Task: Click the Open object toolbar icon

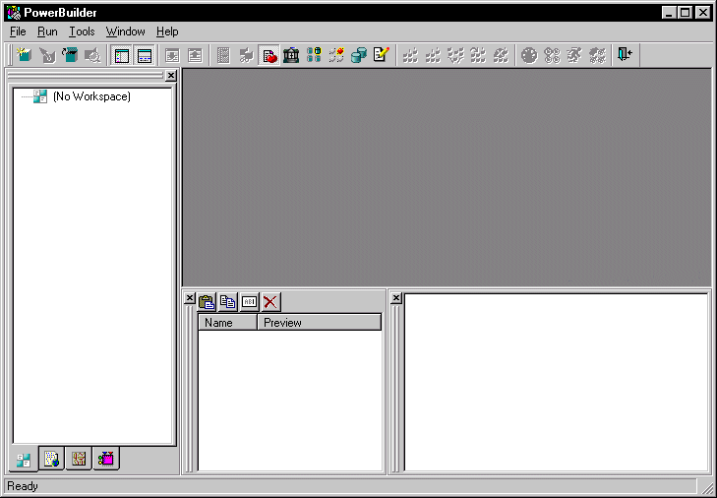Action: point(70,55)
